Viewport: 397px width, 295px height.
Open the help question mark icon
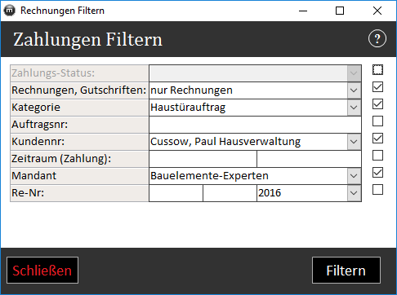pos(377,39)
